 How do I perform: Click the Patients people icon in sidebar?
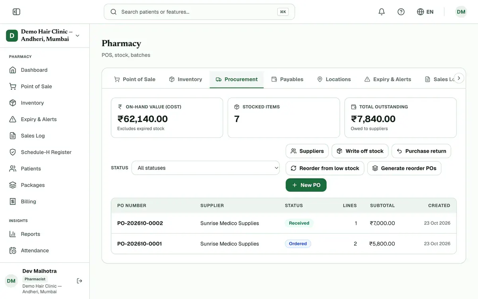coord(13,169)
